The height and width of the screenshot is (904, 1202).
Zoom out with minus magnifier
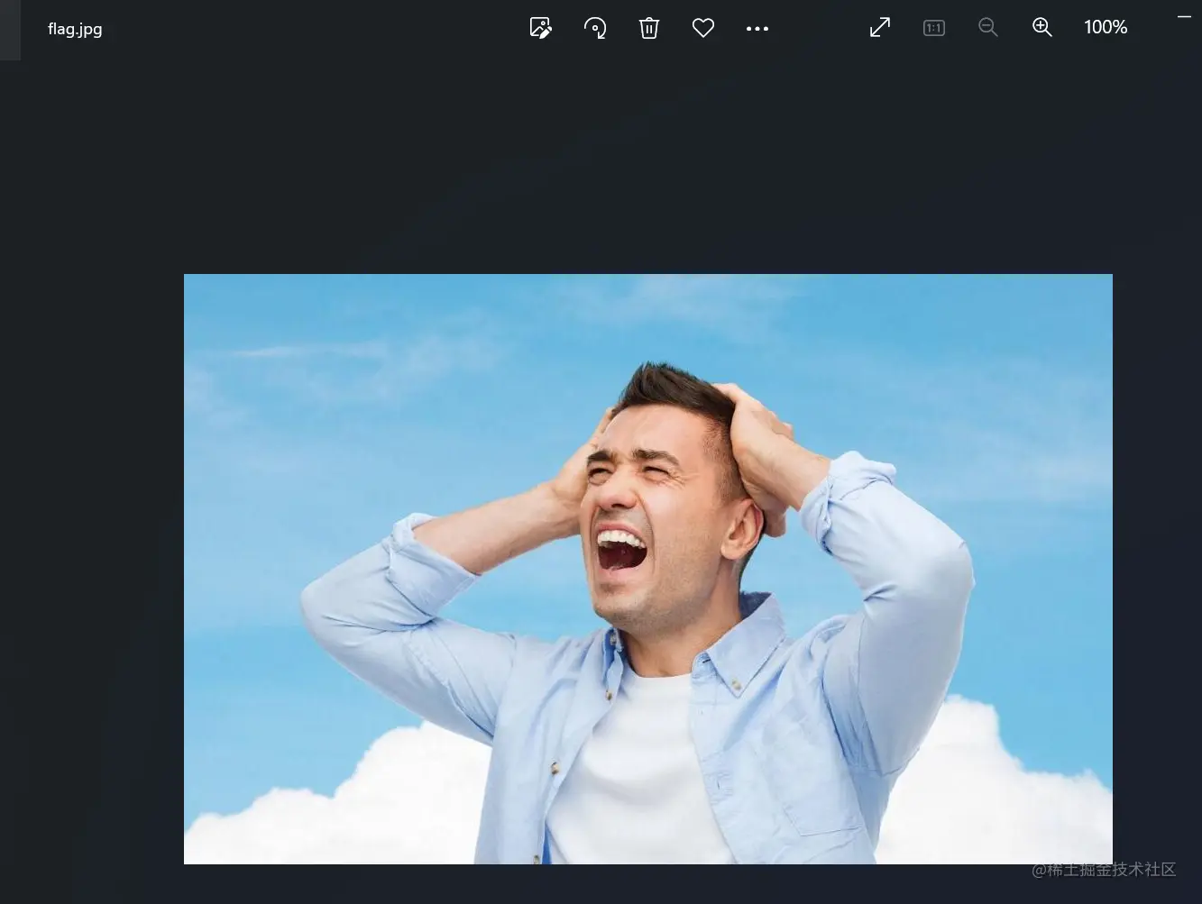[988, 28]
